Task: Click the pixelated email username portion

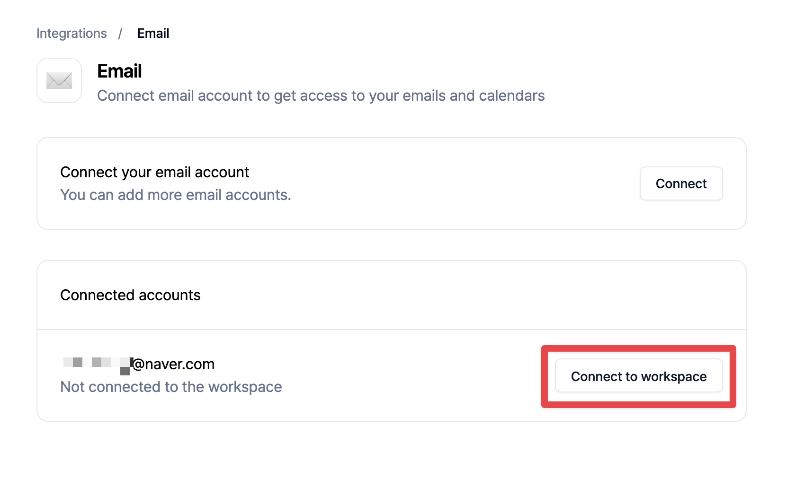Action: tap(97, 365)
